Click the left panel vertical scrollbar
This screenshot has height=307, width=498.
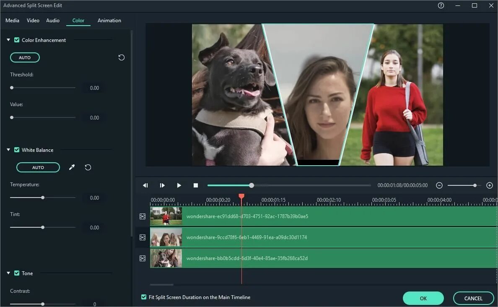[x=131, y=133]
